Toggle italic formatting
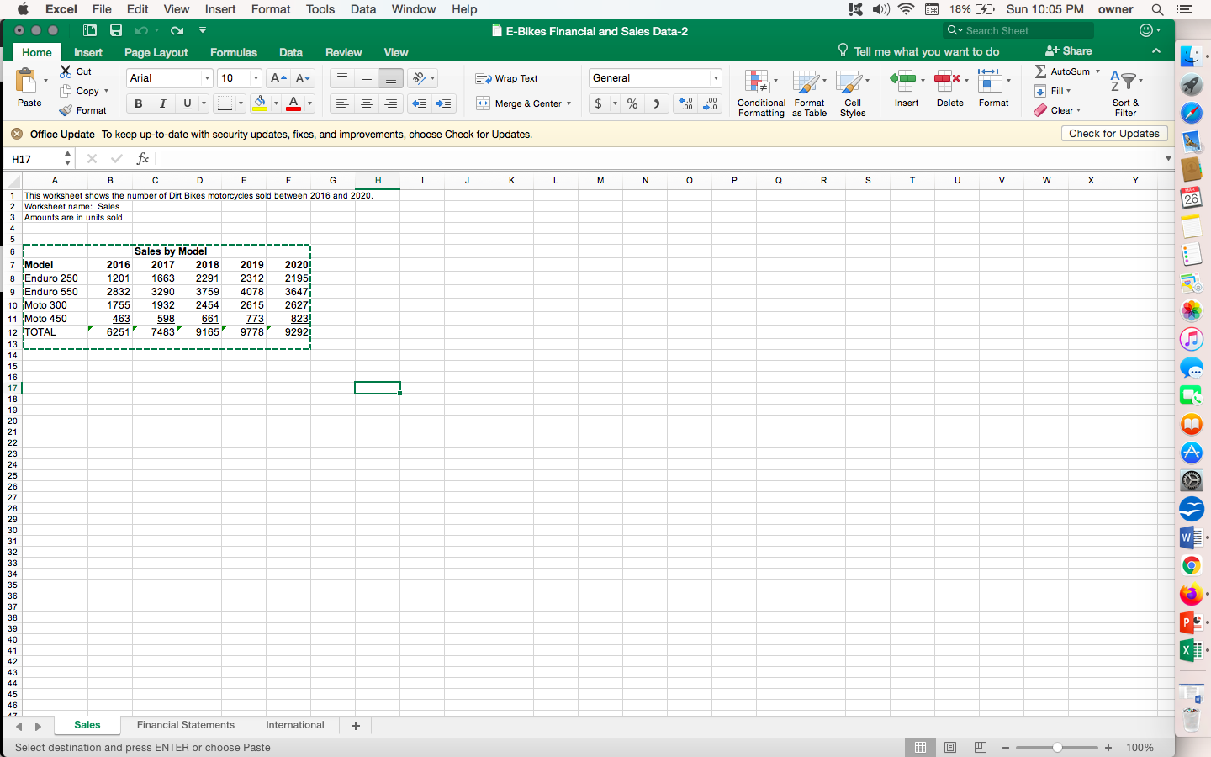Screen dimensions: 1211x757 click(x=162, y=103)
